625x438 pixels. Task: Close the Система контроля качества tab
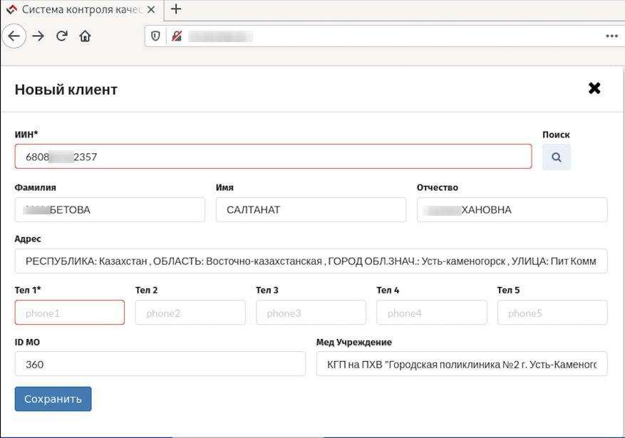[151, 10]
